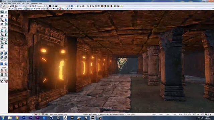Click Invert Selection icon under Select
214x120 pixels.
[2, 75]
